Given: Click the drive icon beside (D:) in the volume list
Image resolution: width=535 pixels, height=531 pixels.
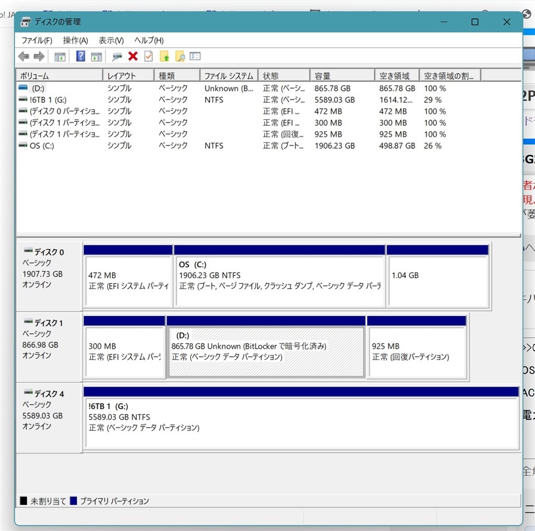Looking at the screenshot, I should 23,88.
